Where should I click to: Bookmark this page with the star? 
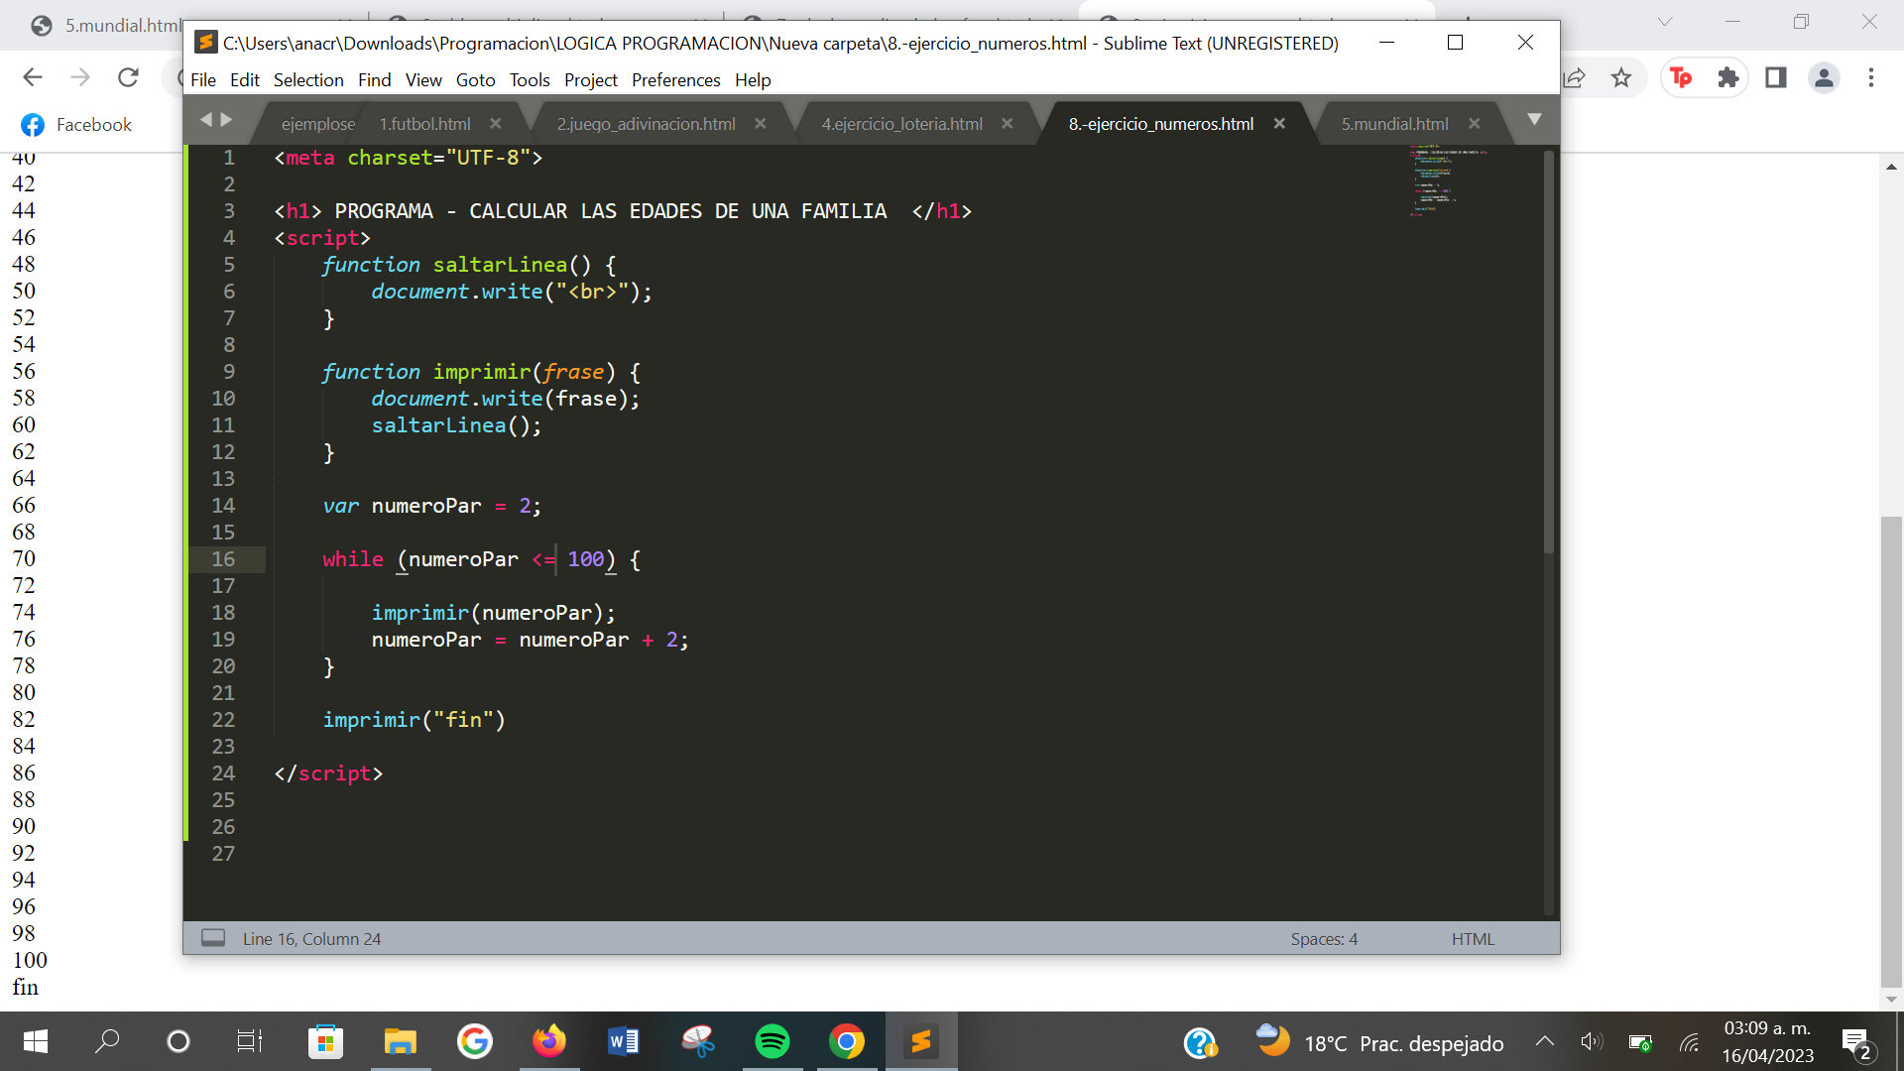[x=1621, y=77]
